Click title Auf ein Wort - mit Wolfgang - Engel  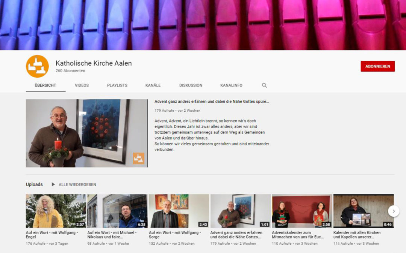[52, 235]
